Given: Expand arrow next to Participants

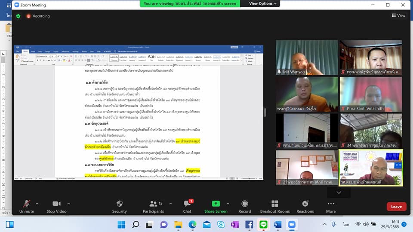Looking at the screenshot, I should [170, 204].
